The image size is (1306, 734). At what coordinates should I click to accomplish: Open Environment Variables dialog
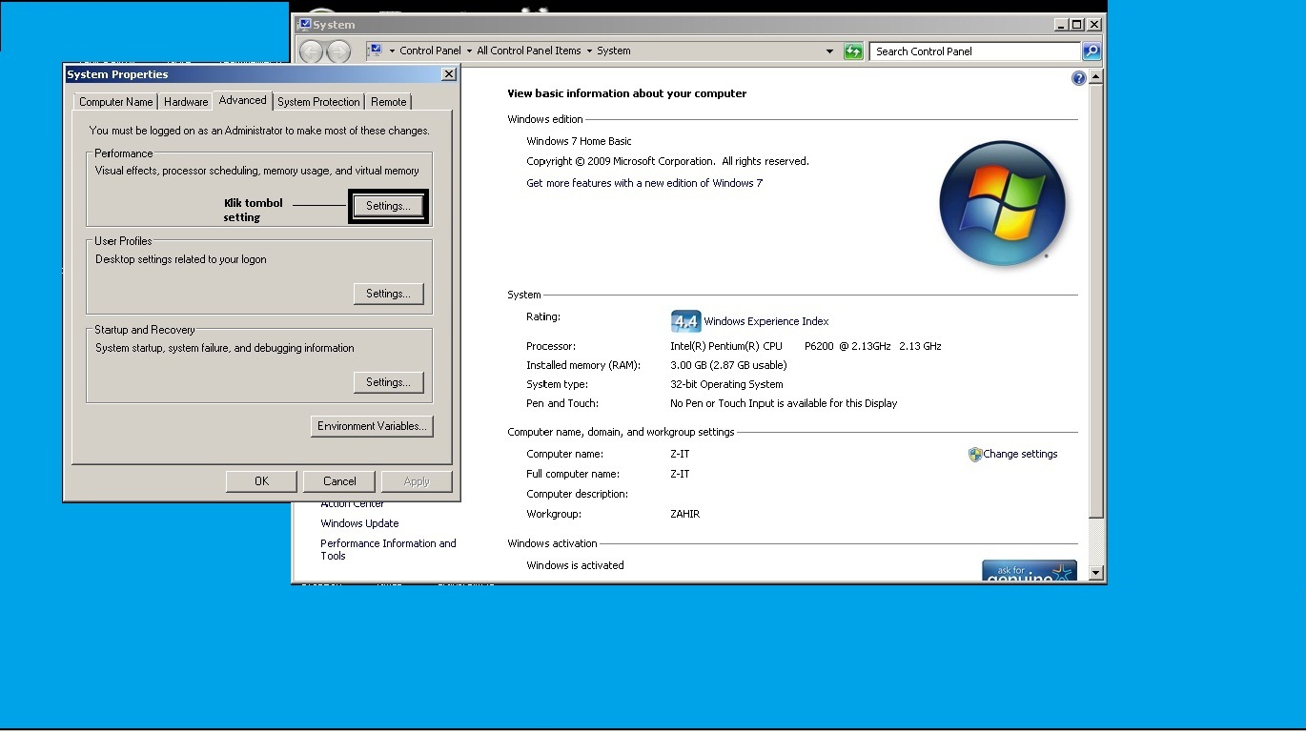click(372, 426)
